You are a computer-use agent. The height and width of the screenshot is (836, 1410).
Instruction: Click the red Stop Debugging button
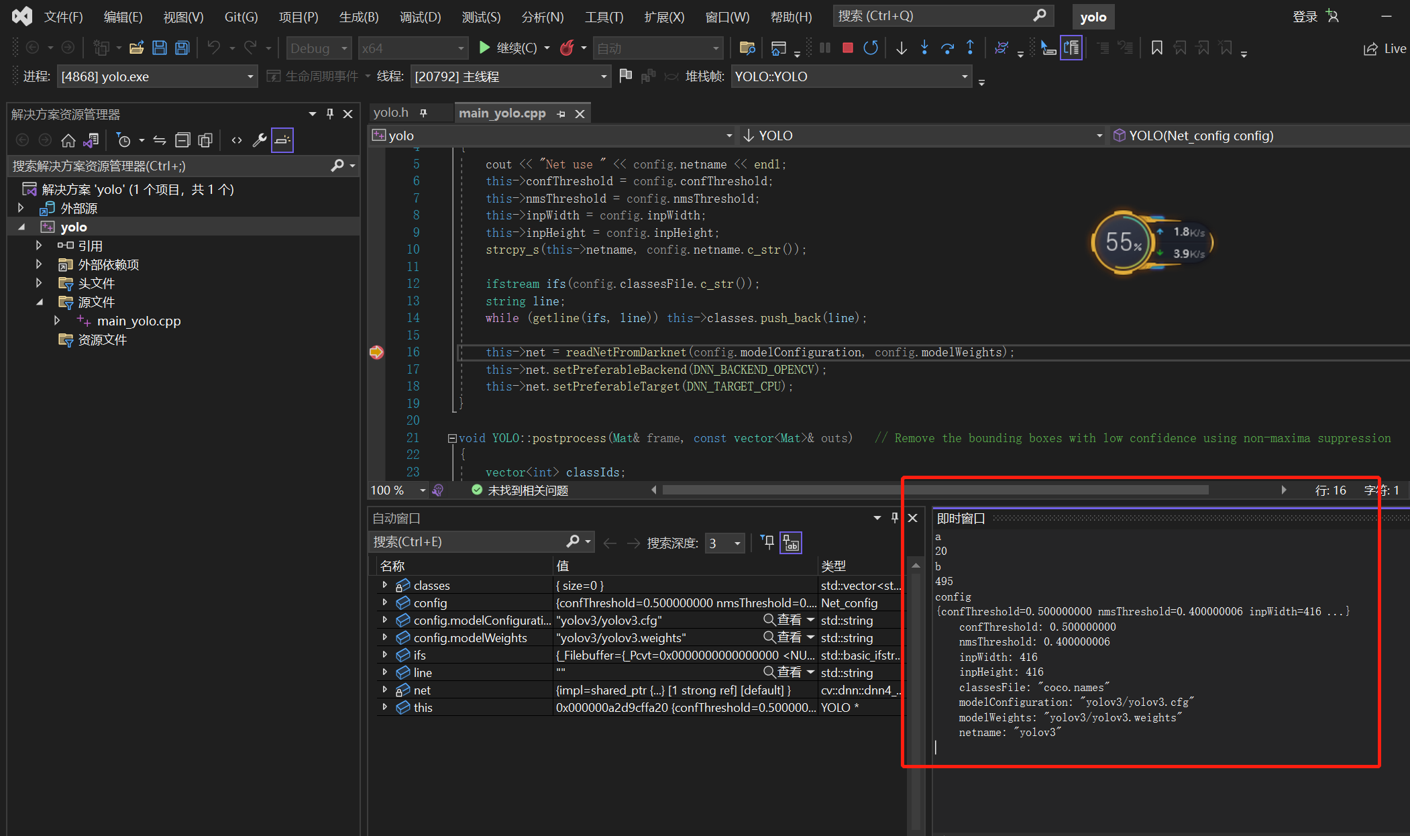(847, 48)
